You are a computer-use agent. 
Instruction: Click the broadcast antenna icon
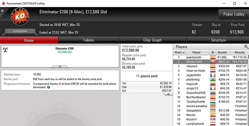pyautogui.click(x=5, y=50)
